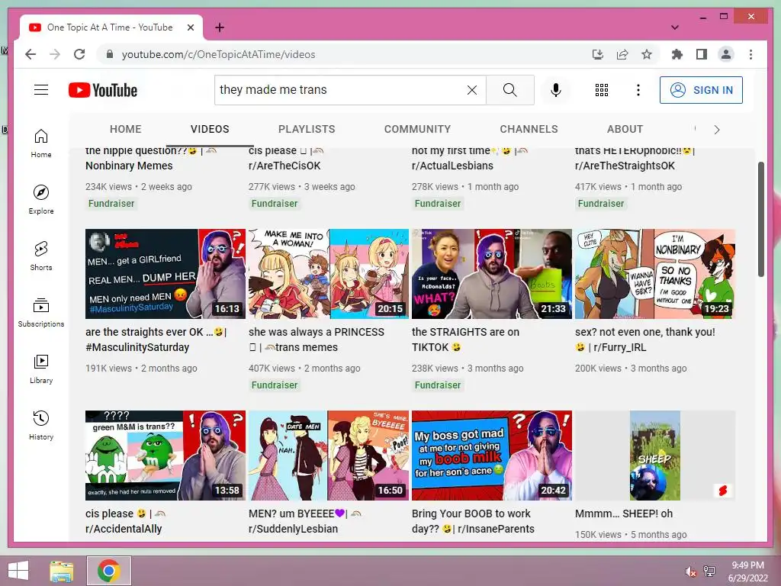
Task: Open the YouTube hamburger guide menu
Action: point(41,90)
